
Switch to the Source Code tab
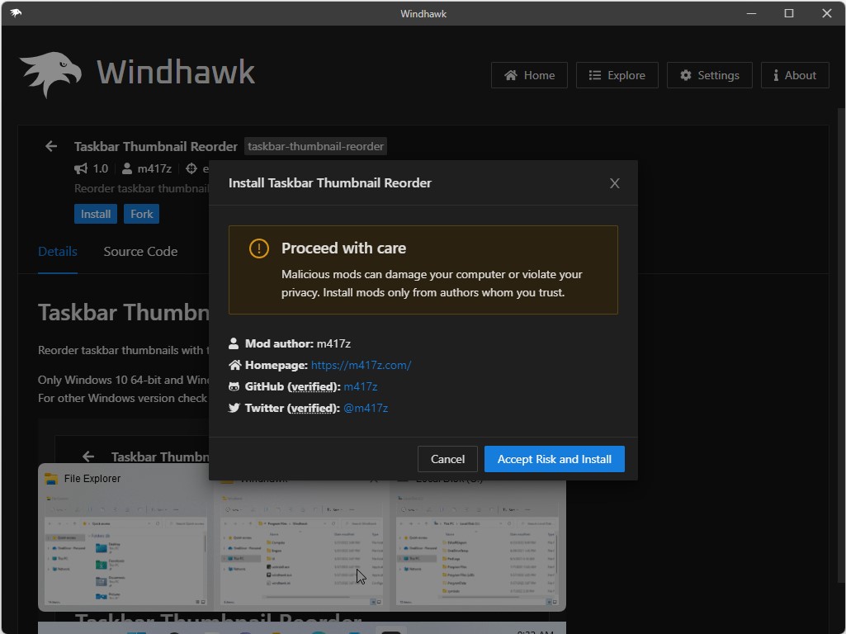140,252
